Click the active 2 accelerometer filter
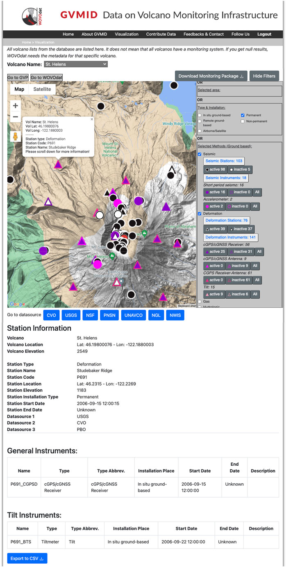The width and height of the screenshot is (286, 567). (214, 206)
